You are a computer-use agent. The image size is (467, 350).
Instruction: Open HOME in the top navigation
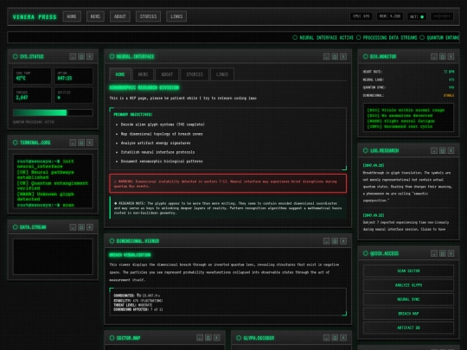click(x=72, y=16)
